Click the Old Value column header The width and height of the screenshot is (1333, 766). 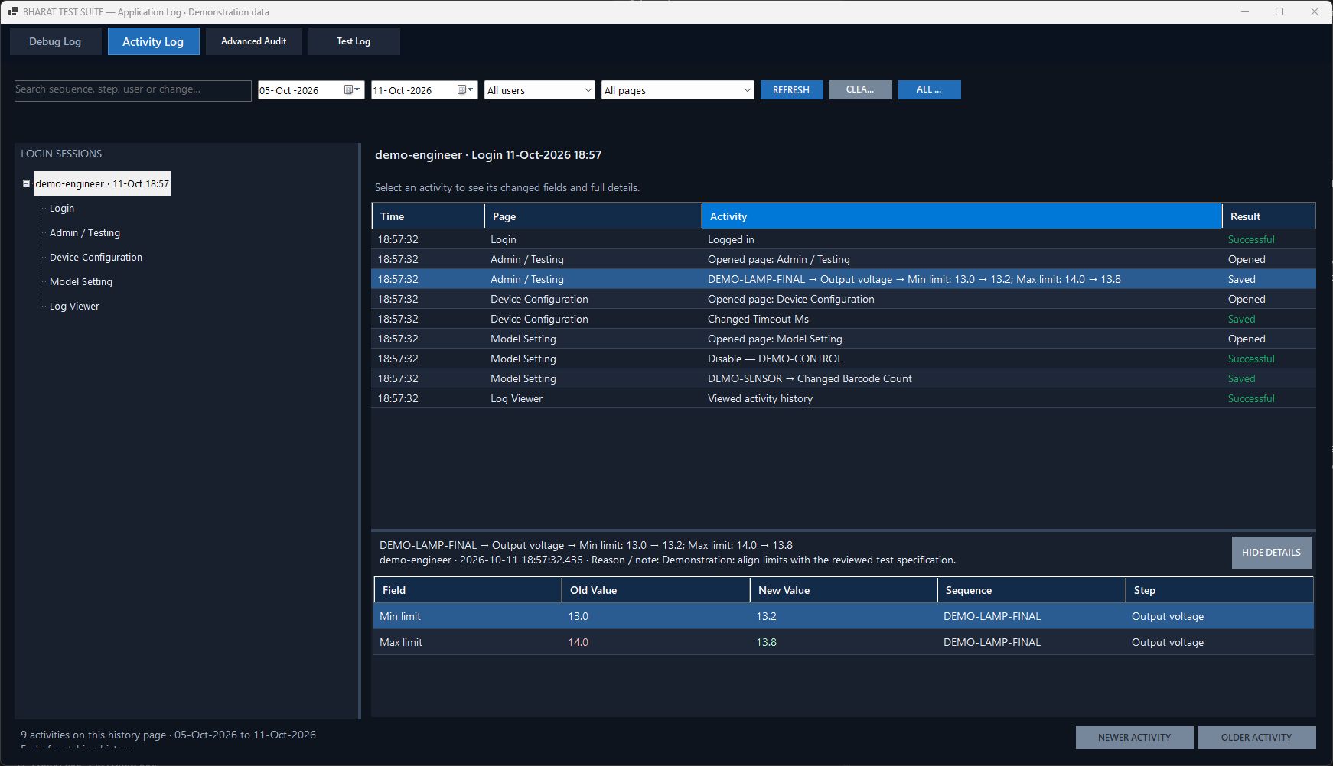tap(656, 590)
